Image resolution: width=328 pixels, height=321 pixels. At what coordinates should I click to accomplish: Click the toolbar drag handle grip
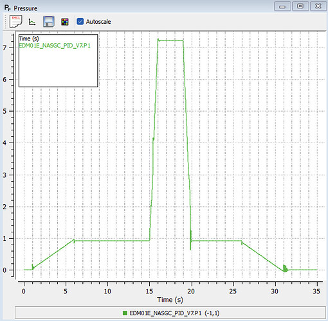[5, 21]
